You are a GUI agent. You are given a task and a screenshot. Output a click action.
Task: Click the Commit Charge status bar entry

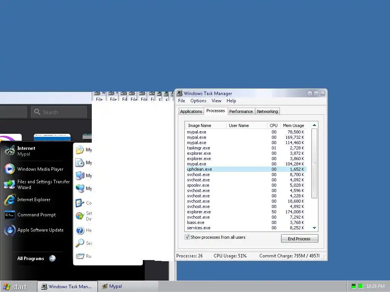pyautogui.click(x=289, y=256)
